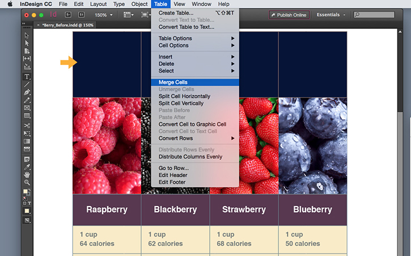Open the Type menu

(119, 4)
